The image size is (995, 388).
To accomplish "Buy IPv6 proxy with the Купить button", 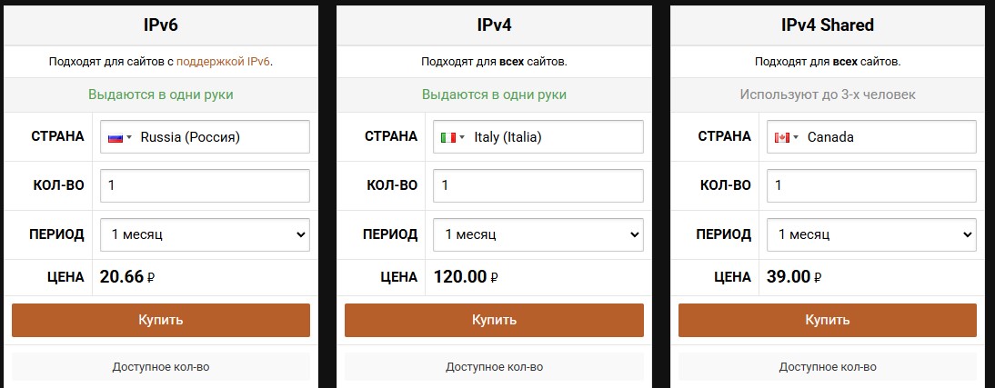I will 161,320.
